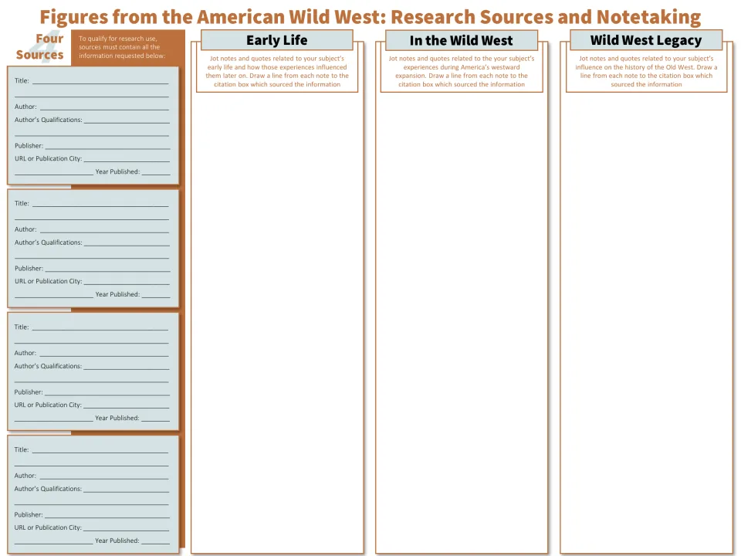This screenshot has height=556, width=741.
Task: Click the Author line in the first source box
Action: [104, 107]
